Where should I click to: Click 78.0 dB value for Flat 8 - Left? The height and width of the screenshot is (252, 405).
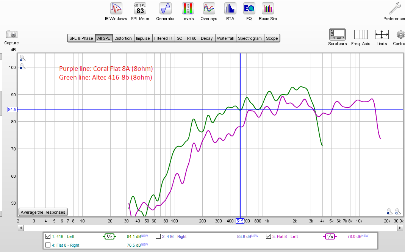coord(354,236)
